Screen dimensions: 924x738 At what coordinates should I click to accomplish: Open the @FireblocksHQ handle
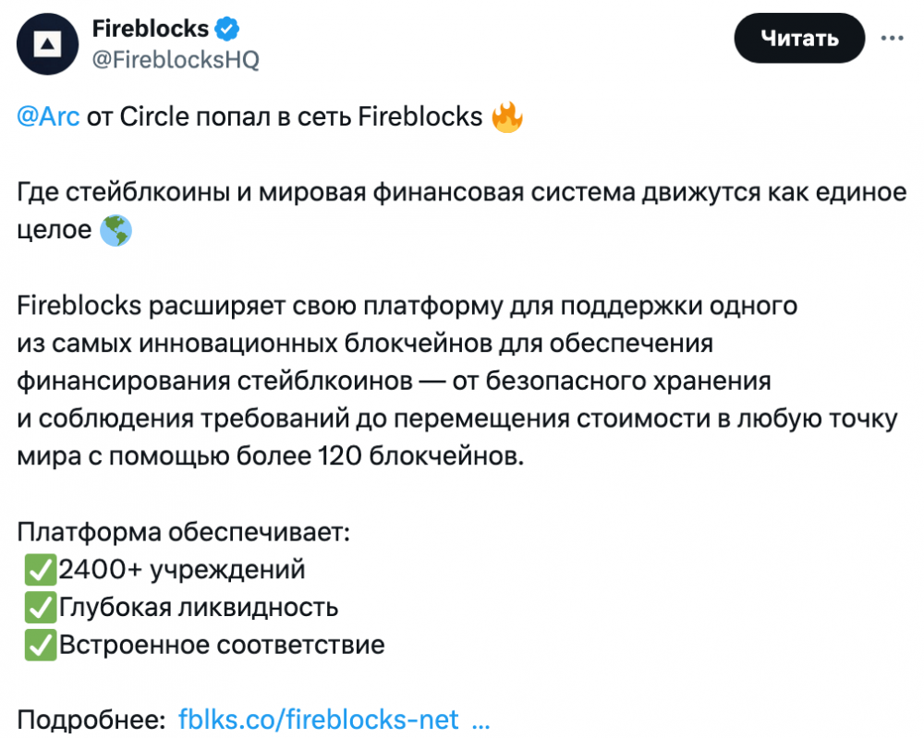point(176,60)
